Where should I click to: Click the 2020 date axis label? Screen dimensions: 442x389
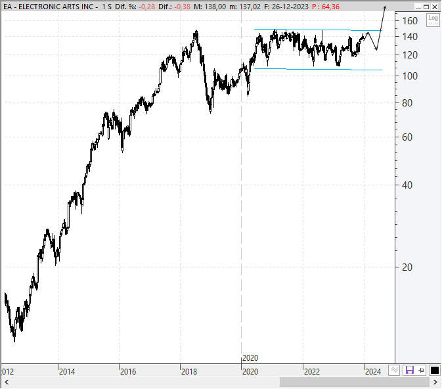250,372
